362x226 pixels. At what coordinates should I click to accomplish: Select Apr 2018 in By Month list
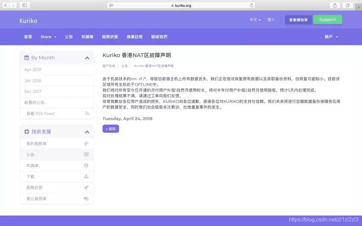coord(57,69)
